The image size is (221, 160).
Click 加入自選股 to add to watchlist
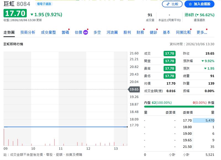[x=199, y=4]
